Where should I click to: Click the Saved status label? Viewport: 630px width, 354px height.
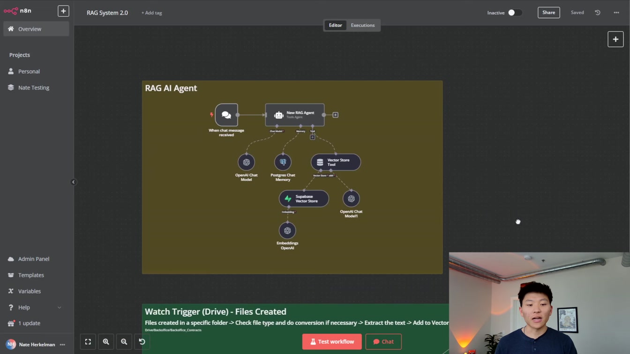(577, 13)
